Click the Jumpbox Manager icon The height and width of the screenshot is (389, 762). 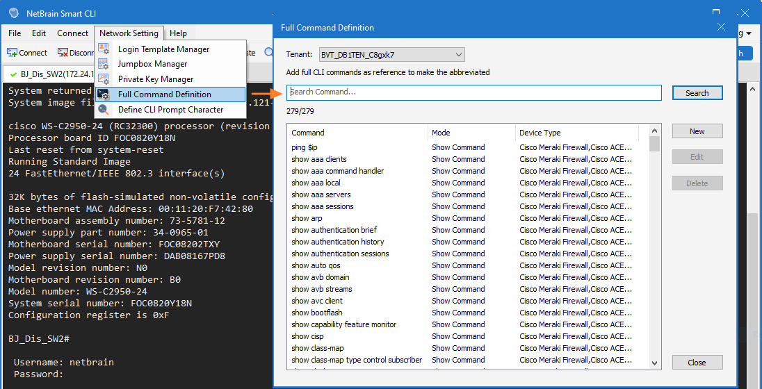(x=104, y=64)
